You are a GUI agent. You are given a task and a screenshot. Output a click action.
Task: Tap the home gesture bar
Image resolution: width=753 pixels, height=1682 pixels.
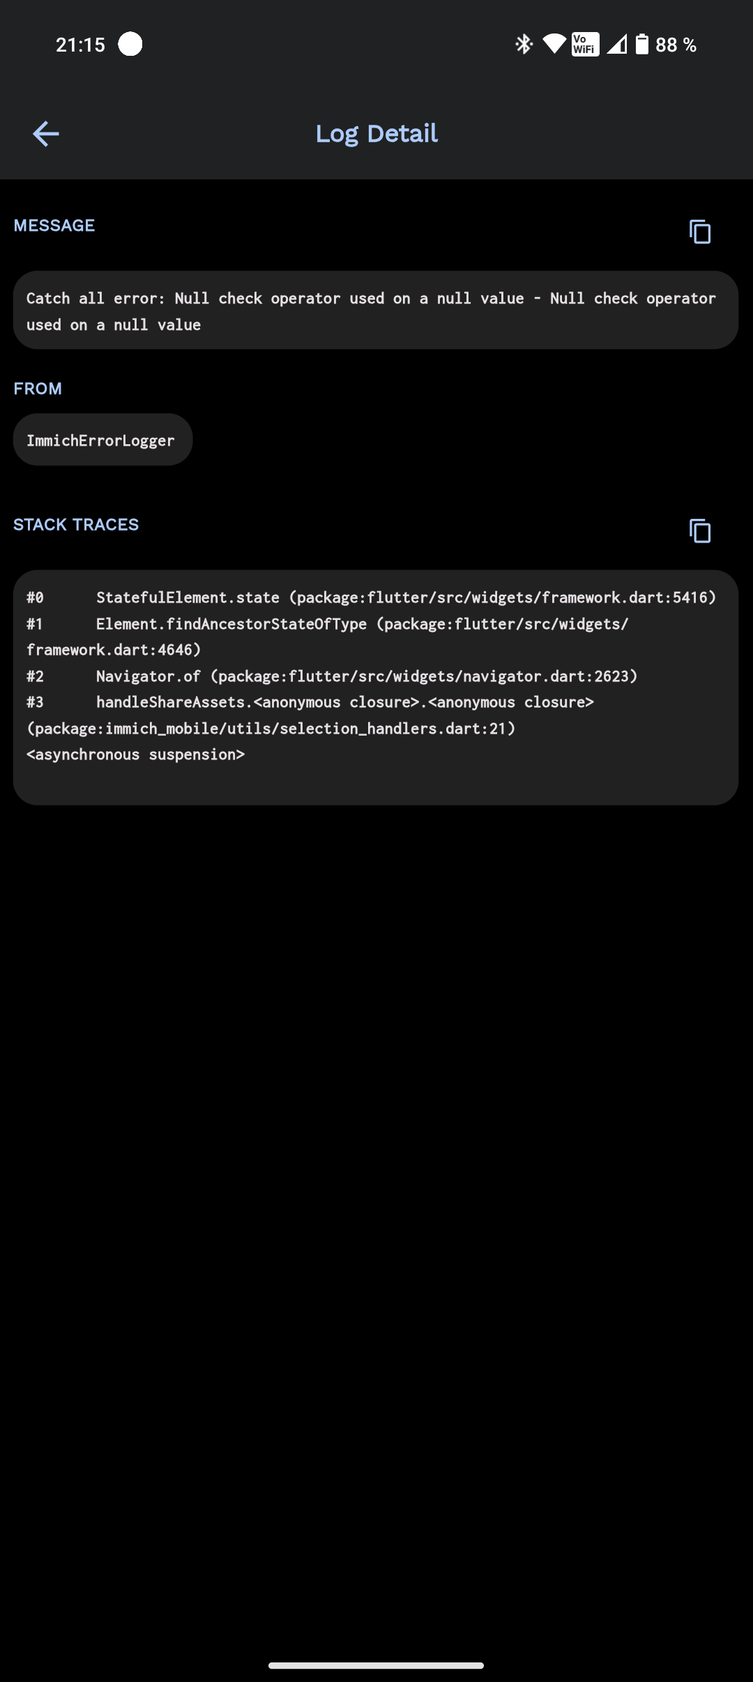(376, 1665)
